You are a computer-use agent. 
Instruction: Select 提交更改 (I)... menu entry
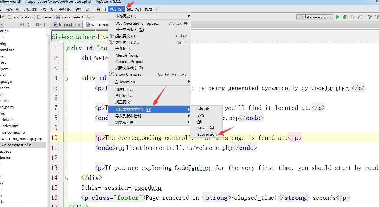click(x=150, y=36)
